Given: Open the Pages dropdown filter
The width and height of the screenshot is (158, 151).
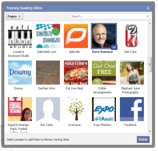Looking at the screenshot, I should [x=14, y=16].
